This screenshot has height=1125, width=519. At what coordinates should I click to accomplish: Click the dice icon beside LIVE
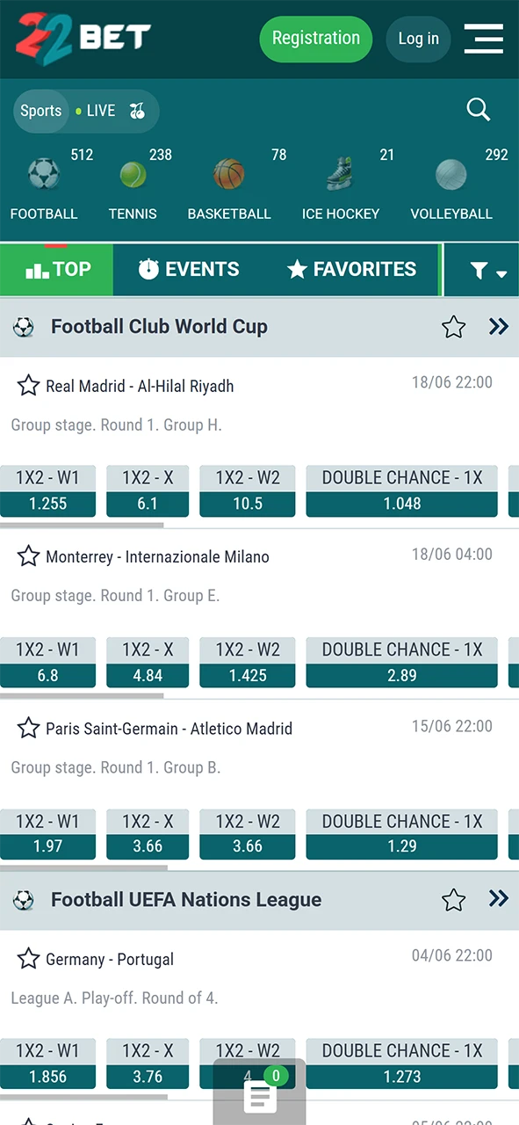click(137, 111)
